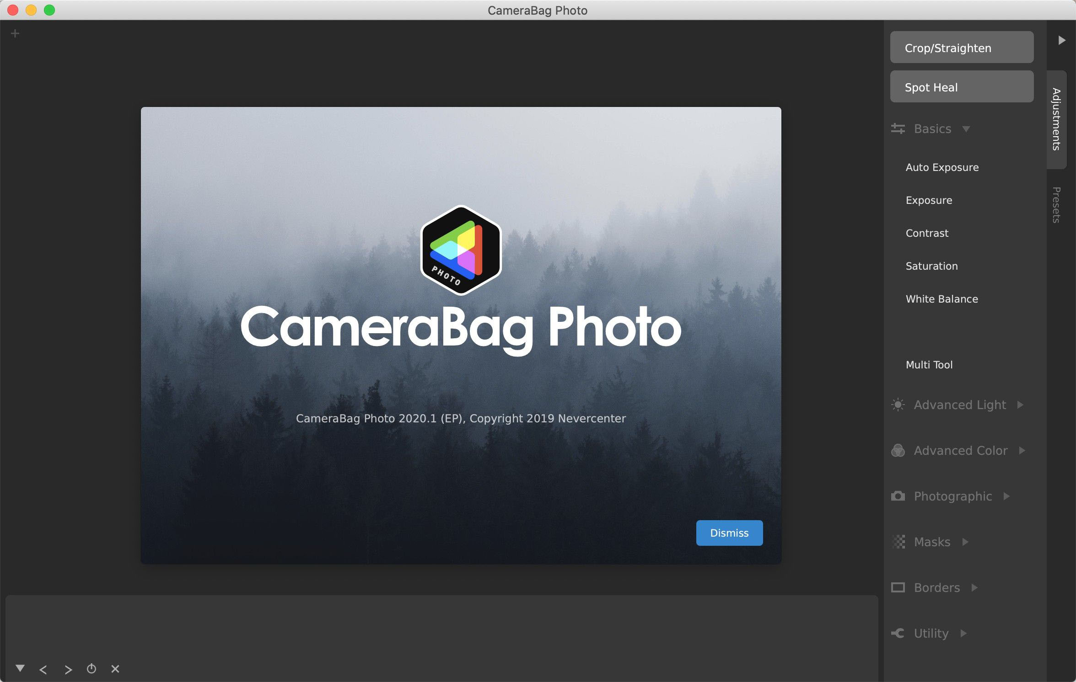This screenshot has width=1076, height=682.
Task: Open the Spot Heal tool
Action: click(x=962, y=86)
